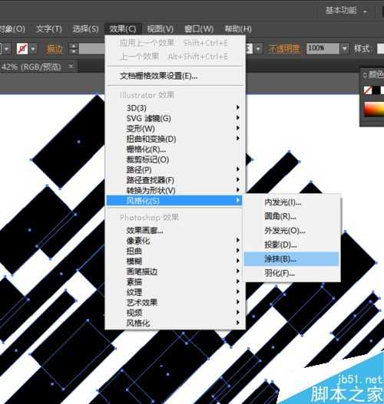Expand the Photoshop 扭曲 submenu

pos(175,251)
